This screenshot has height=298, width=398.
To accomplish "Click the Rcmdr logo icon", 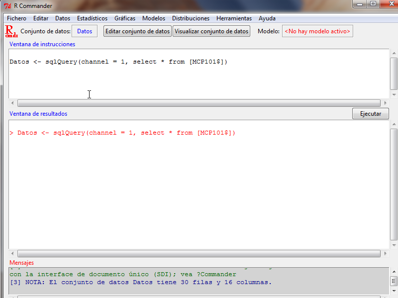I will pyautogui.click(x=11, y=31).
